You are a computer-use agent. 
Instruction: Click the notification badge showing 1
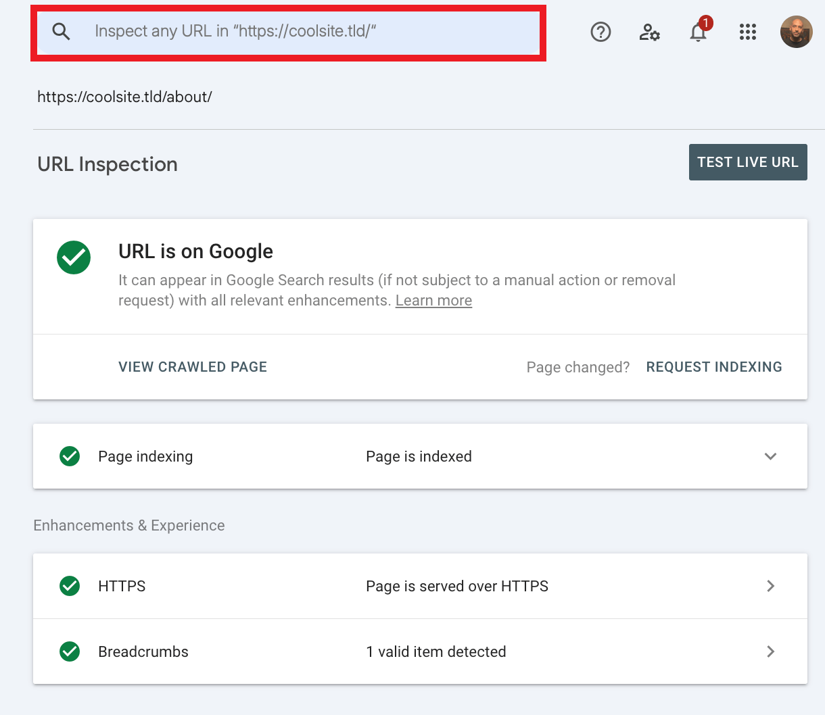tap(705, 22)
